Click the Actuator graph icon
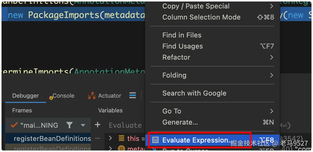Viewport: 313px width, 152px height. coord(92,96)
